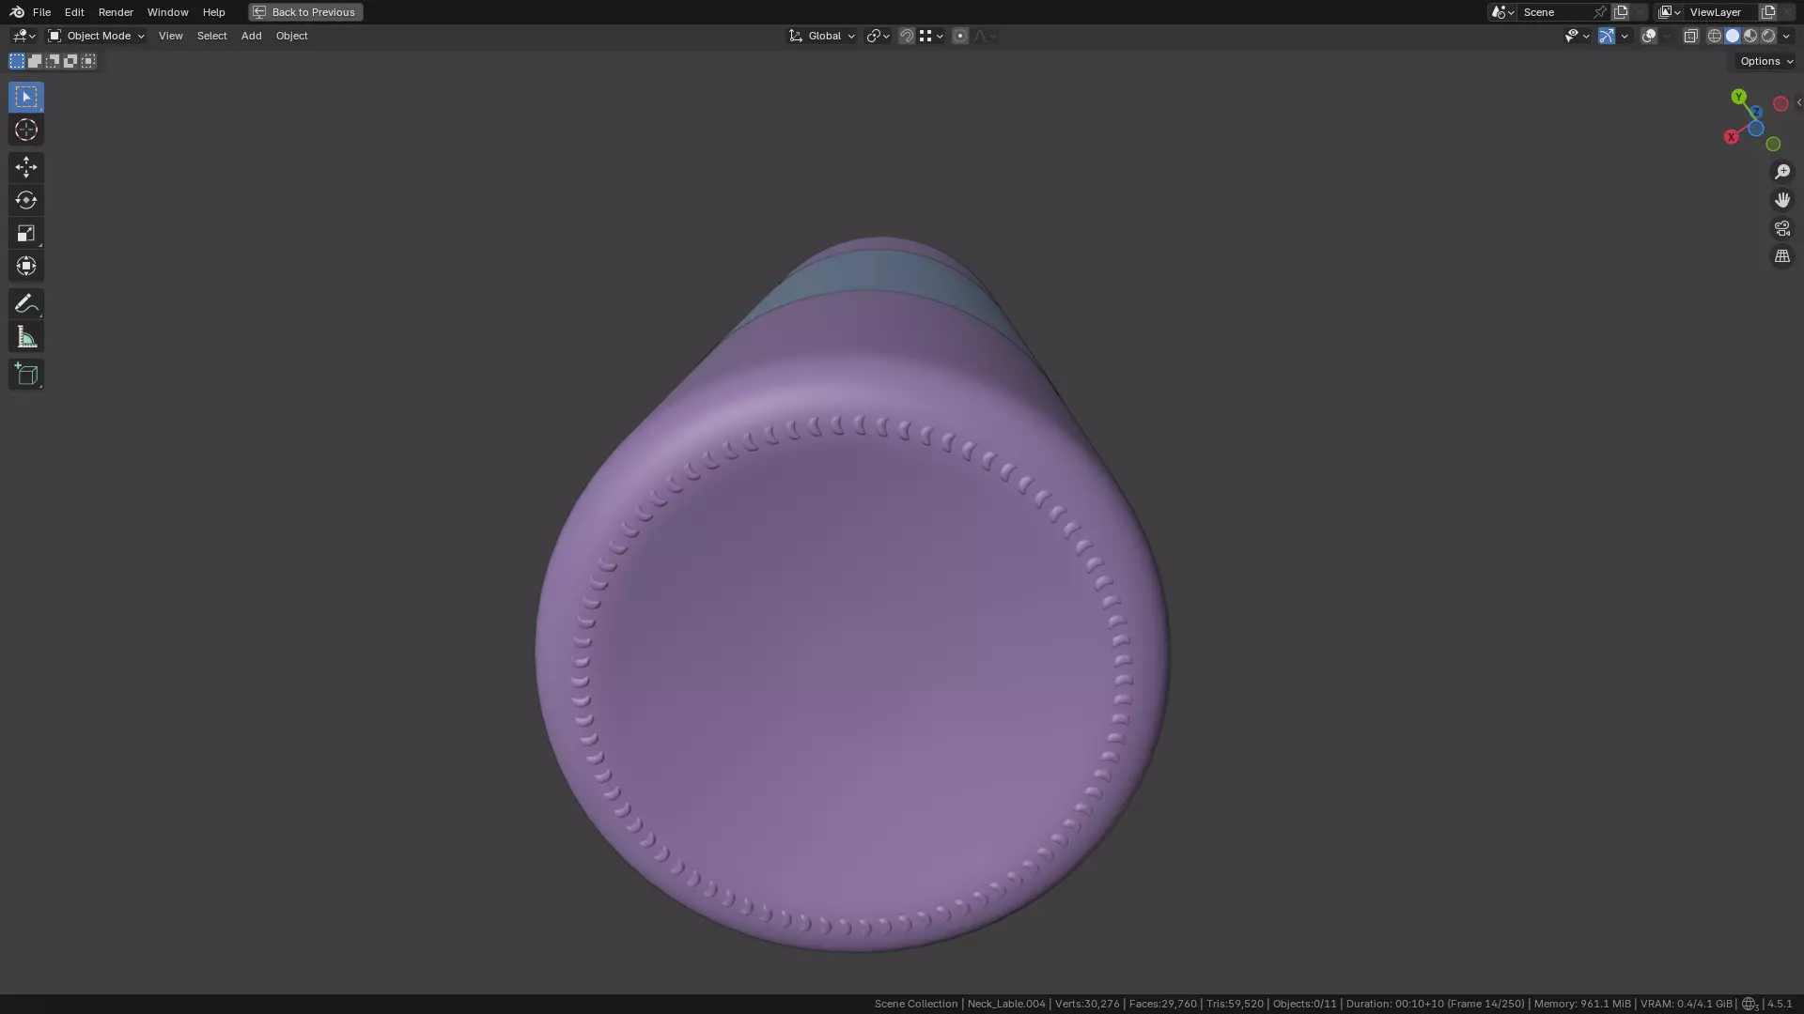Toggle X-ray display mode
The image size is (1804, 1014).
tap(1690, 36)
